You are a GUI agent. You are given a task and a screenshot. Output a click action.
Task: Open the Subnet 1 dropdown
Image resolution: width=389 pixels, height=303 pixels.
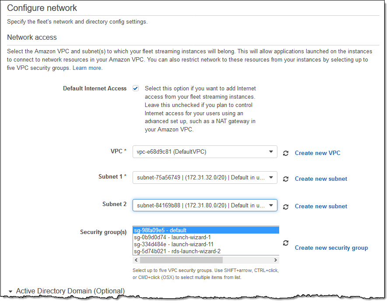(x=205, y=178)
